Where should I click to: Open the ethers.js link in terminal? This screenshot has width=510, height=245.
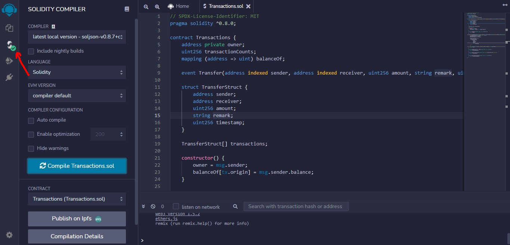click(x=166, y=219)
